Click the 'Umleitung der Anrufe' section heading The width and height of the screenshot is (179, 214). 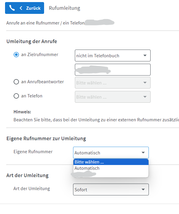coord(32,41)
